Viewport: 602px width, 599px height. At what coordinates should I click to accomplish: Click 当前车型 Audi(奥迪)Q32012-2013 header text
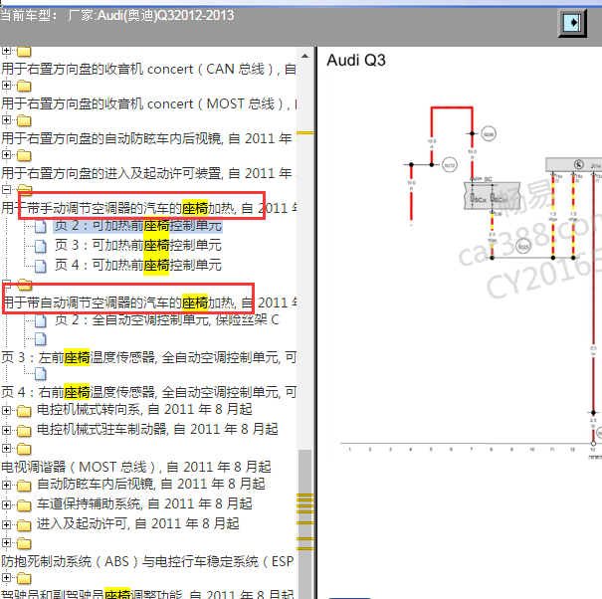(x=117, y=15)
